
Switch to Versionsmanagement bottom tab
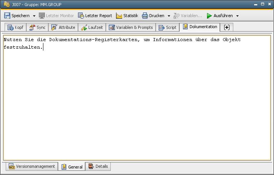(32, 166)
